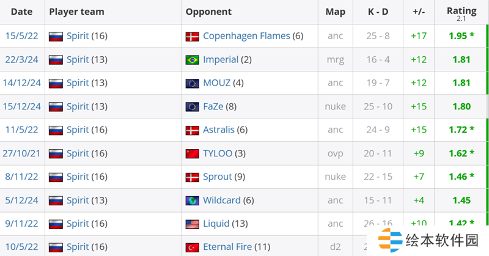Open the 27/10/21 match link

(x=22, y=153)
